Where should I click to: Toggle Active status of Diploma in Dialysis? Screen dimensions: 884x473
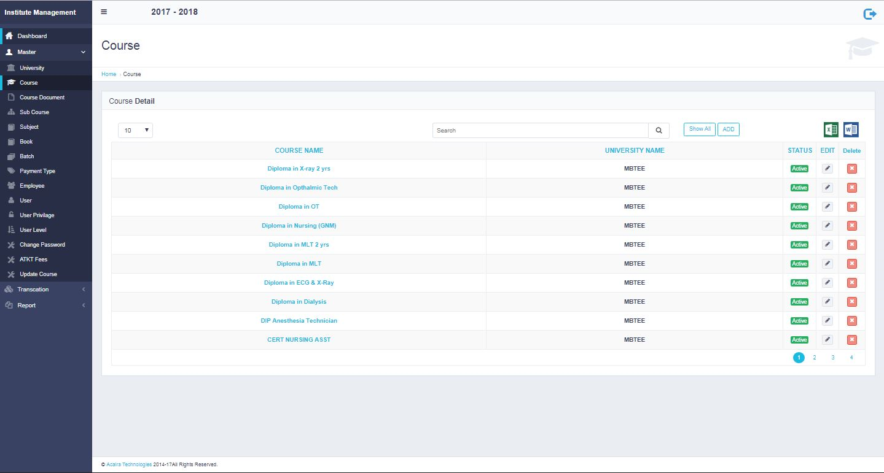pyautogui.click(x=799, y=302)
